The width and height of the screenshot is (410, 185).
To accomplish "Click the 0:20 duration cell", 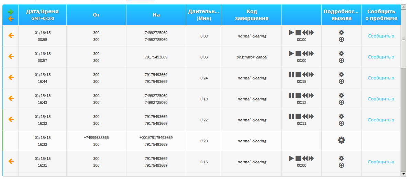I will (x=204, y=141).
